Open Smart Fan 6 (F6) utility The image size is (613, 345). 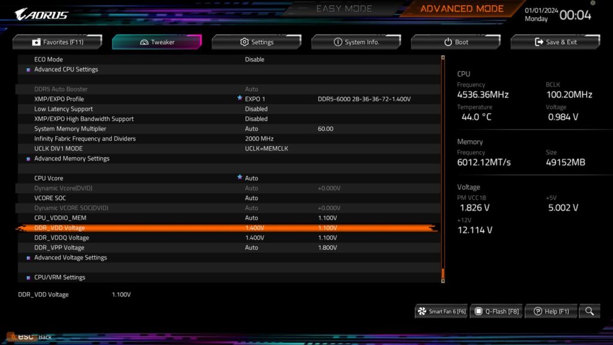click(441, 311)
